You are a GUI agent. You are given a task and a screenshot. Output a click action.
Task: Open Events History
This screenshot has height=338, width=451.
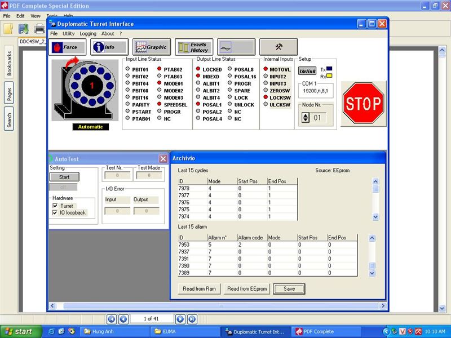click(193, 47)
